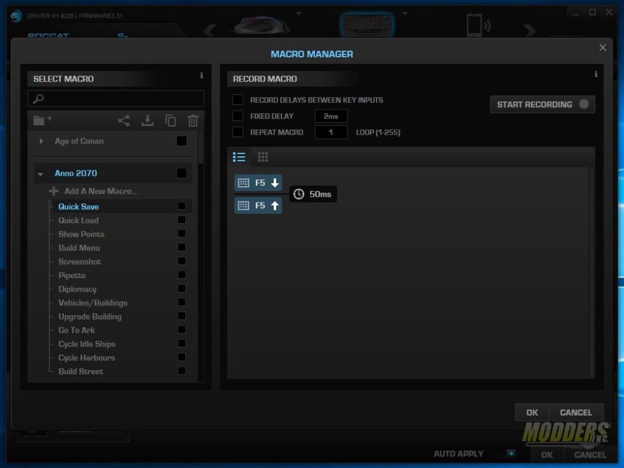Select the Build Menu macro

79,248
